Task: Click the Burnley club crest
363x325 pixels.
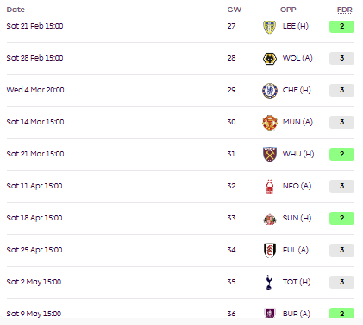Action: pos(270,314)
